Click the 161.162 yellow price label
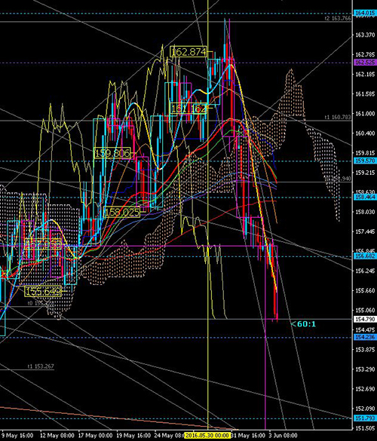The image size is (377, 441). pos(188,109)
